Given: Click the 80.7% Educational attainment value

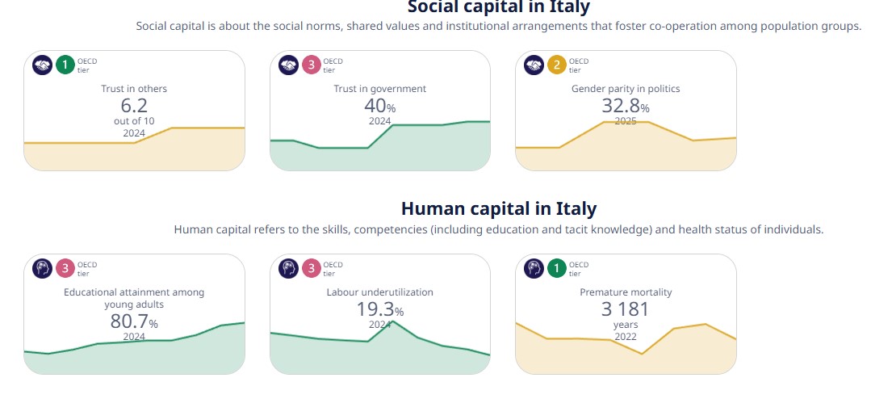Looking at the screenshot, I should point(134,322).
